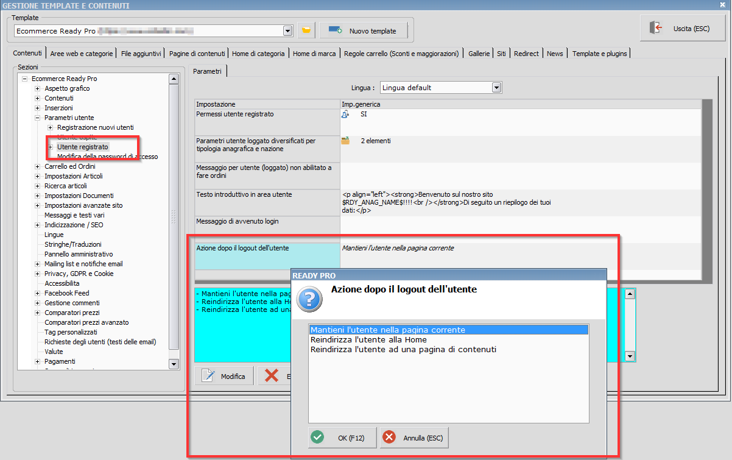Viewport: 732px width, 460px height.
Task: Select Facebook Feed tree item
Action: click(x=68, y=293)
